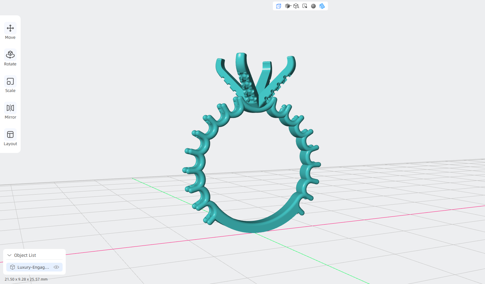Select the Rotate tool
485x284 pixels.
(10, 58)
